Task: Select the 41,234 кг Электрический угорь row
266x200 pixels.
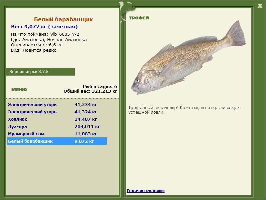Action: point(57,104)
